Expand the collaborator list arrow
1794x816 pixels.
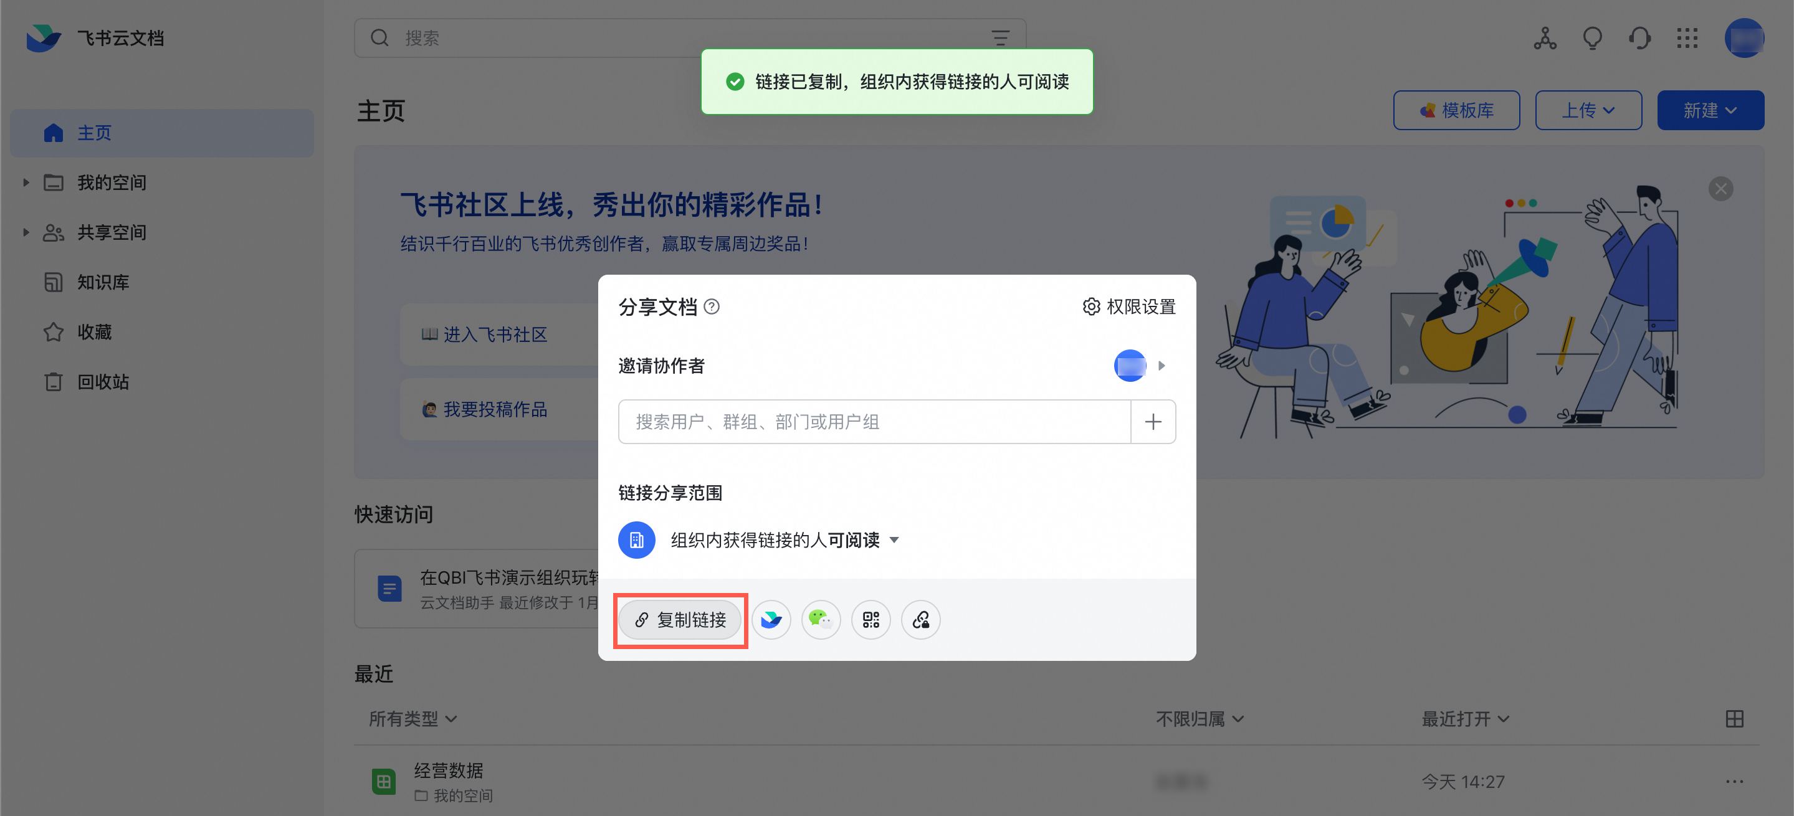point(1161,366)
